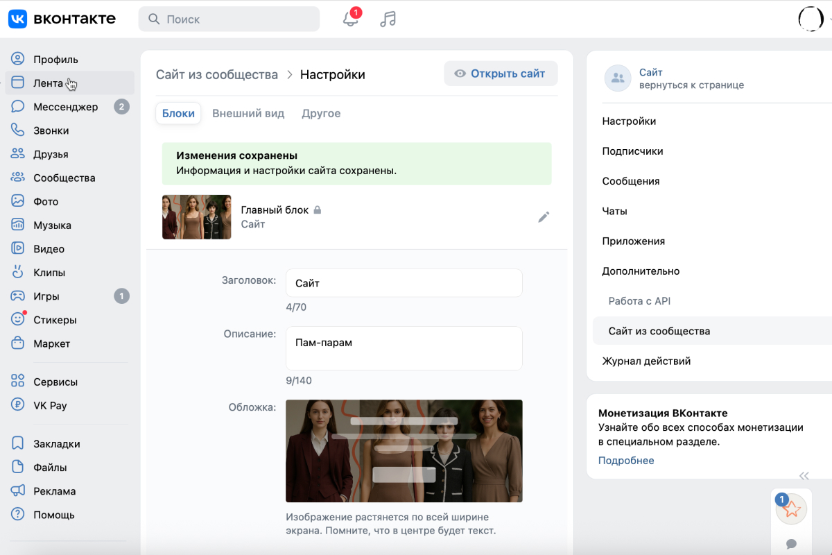Click the star badge floating icon
832x555 pixels.
click(791, 510)
